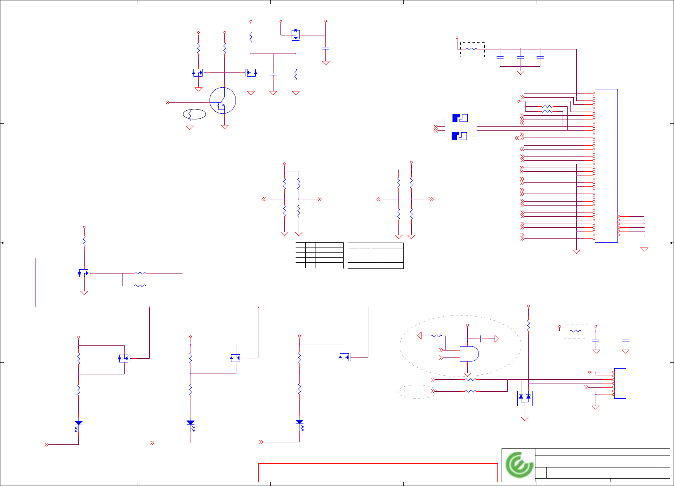Select the middle LED symbol
Viewport: 674px width, 486px height.
pos(191,425)
